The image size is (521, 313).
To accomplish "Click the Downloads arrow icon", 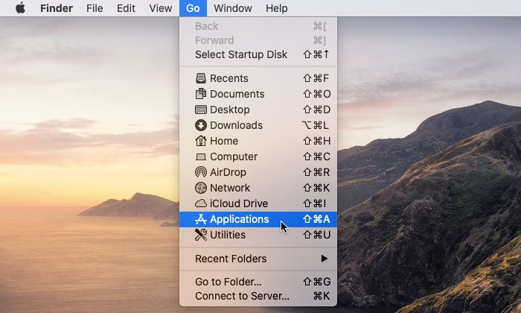I will (201, 125).
